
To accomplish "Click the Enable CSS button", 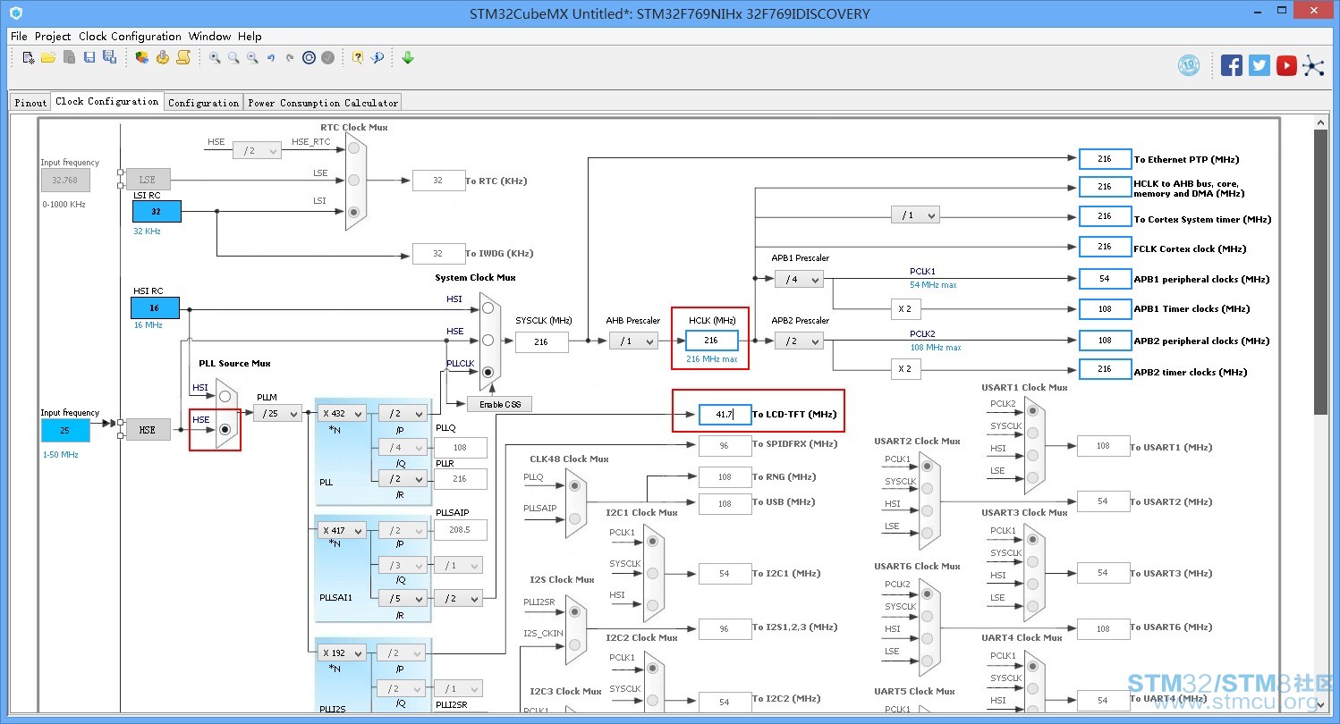I will click(500, 404).
